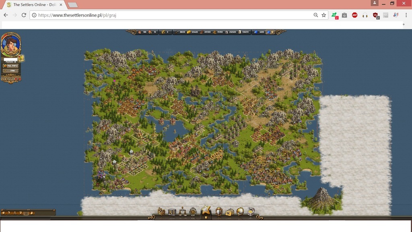Image resolution: width=412 pixels, height=232 pixels.
Task: Open the globe world map icon
Action: [x=240, y=211]
